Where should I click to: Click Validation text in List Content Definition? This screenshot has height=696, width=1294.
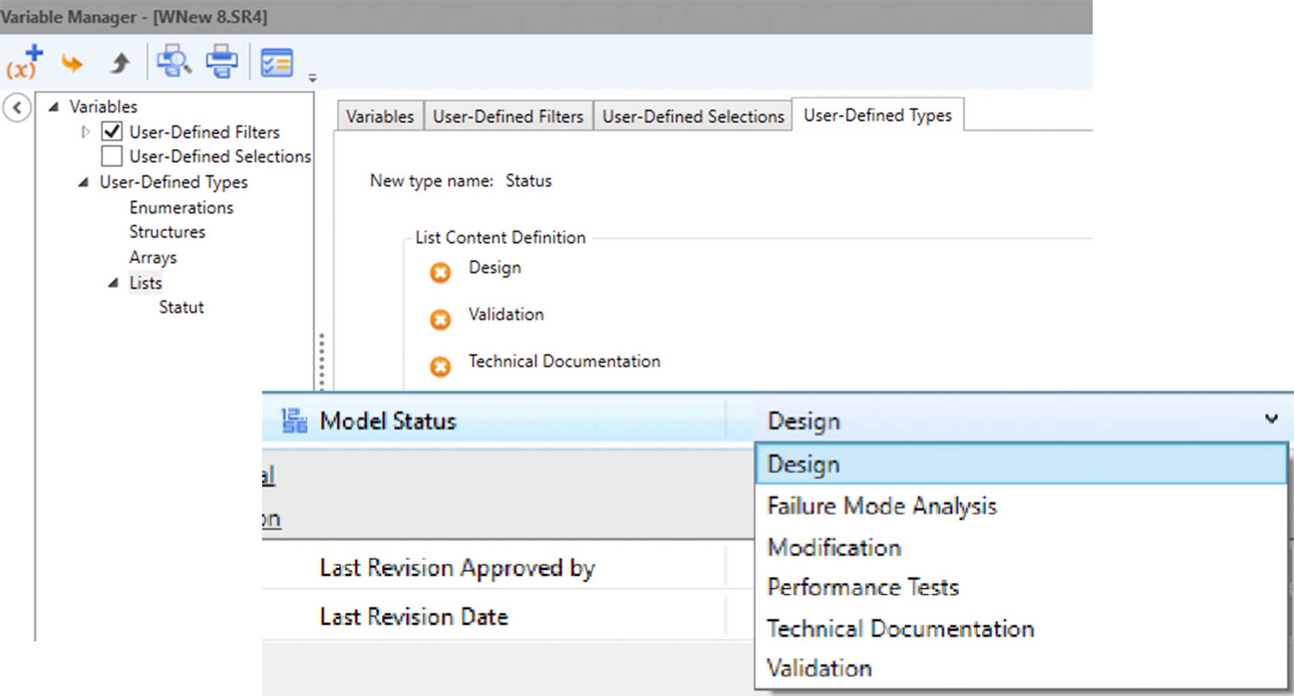[506, 314]
